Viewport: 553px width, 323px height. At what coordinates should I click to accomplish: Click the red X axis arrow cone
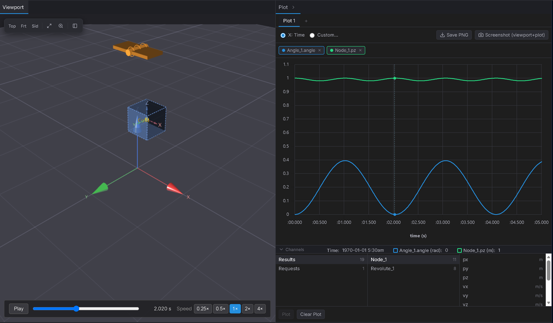[x=174, y=189]
